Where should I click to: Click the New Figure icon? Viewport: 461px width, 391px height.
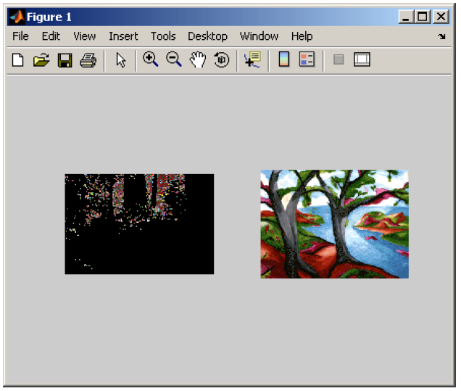18,60
